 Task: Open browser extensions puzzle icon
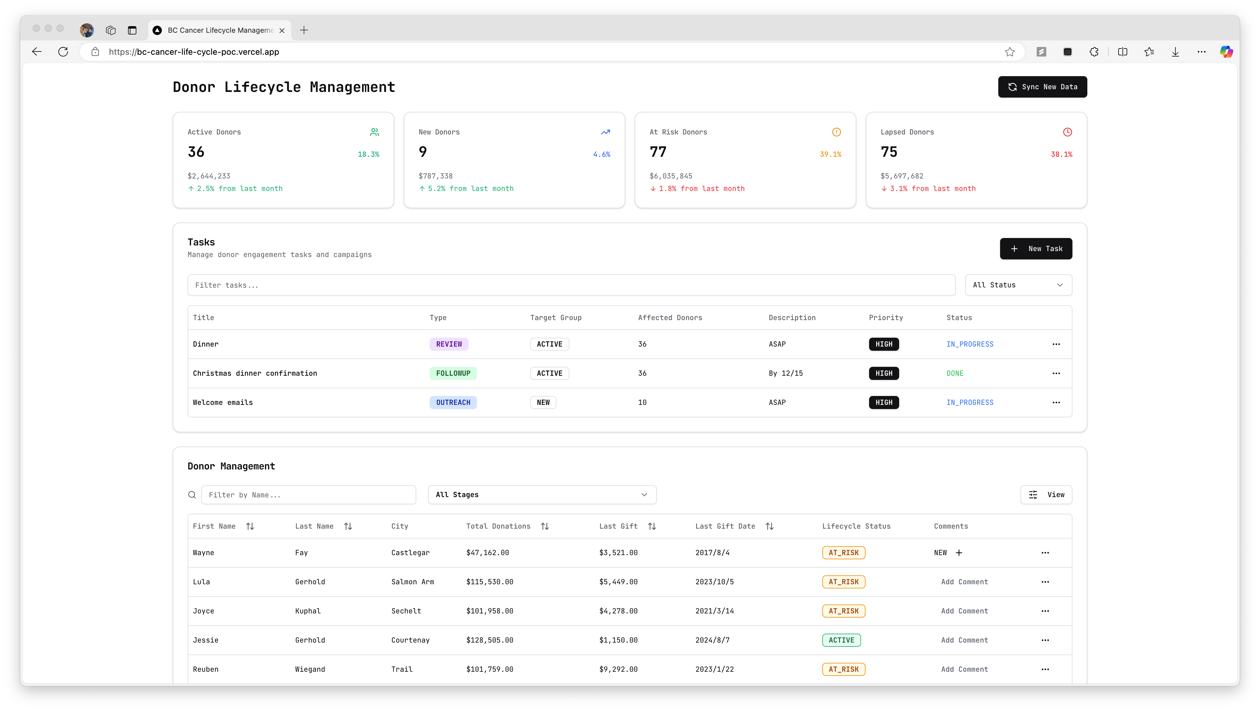click(1094, 52)
